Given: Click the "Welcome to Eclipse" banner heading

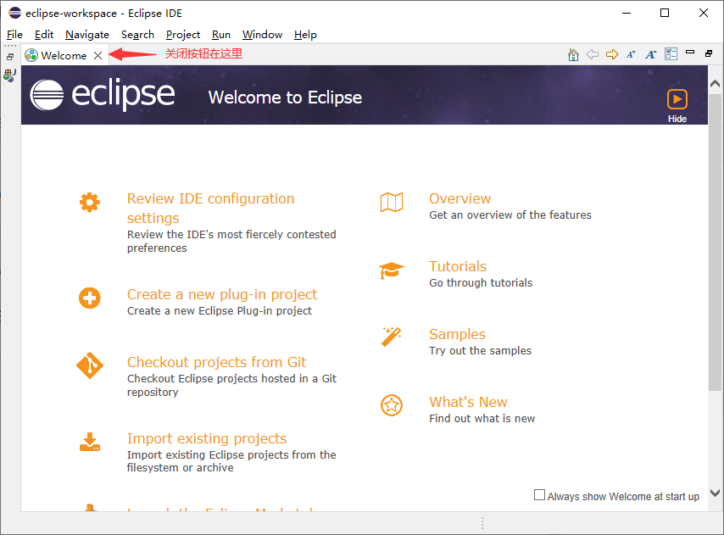Looking at the screenshot, I should (285, 98).
